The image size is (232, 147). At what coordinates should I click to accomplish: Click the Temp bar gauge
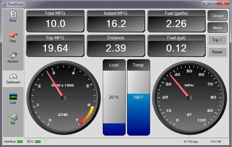(x=138, y=98)
